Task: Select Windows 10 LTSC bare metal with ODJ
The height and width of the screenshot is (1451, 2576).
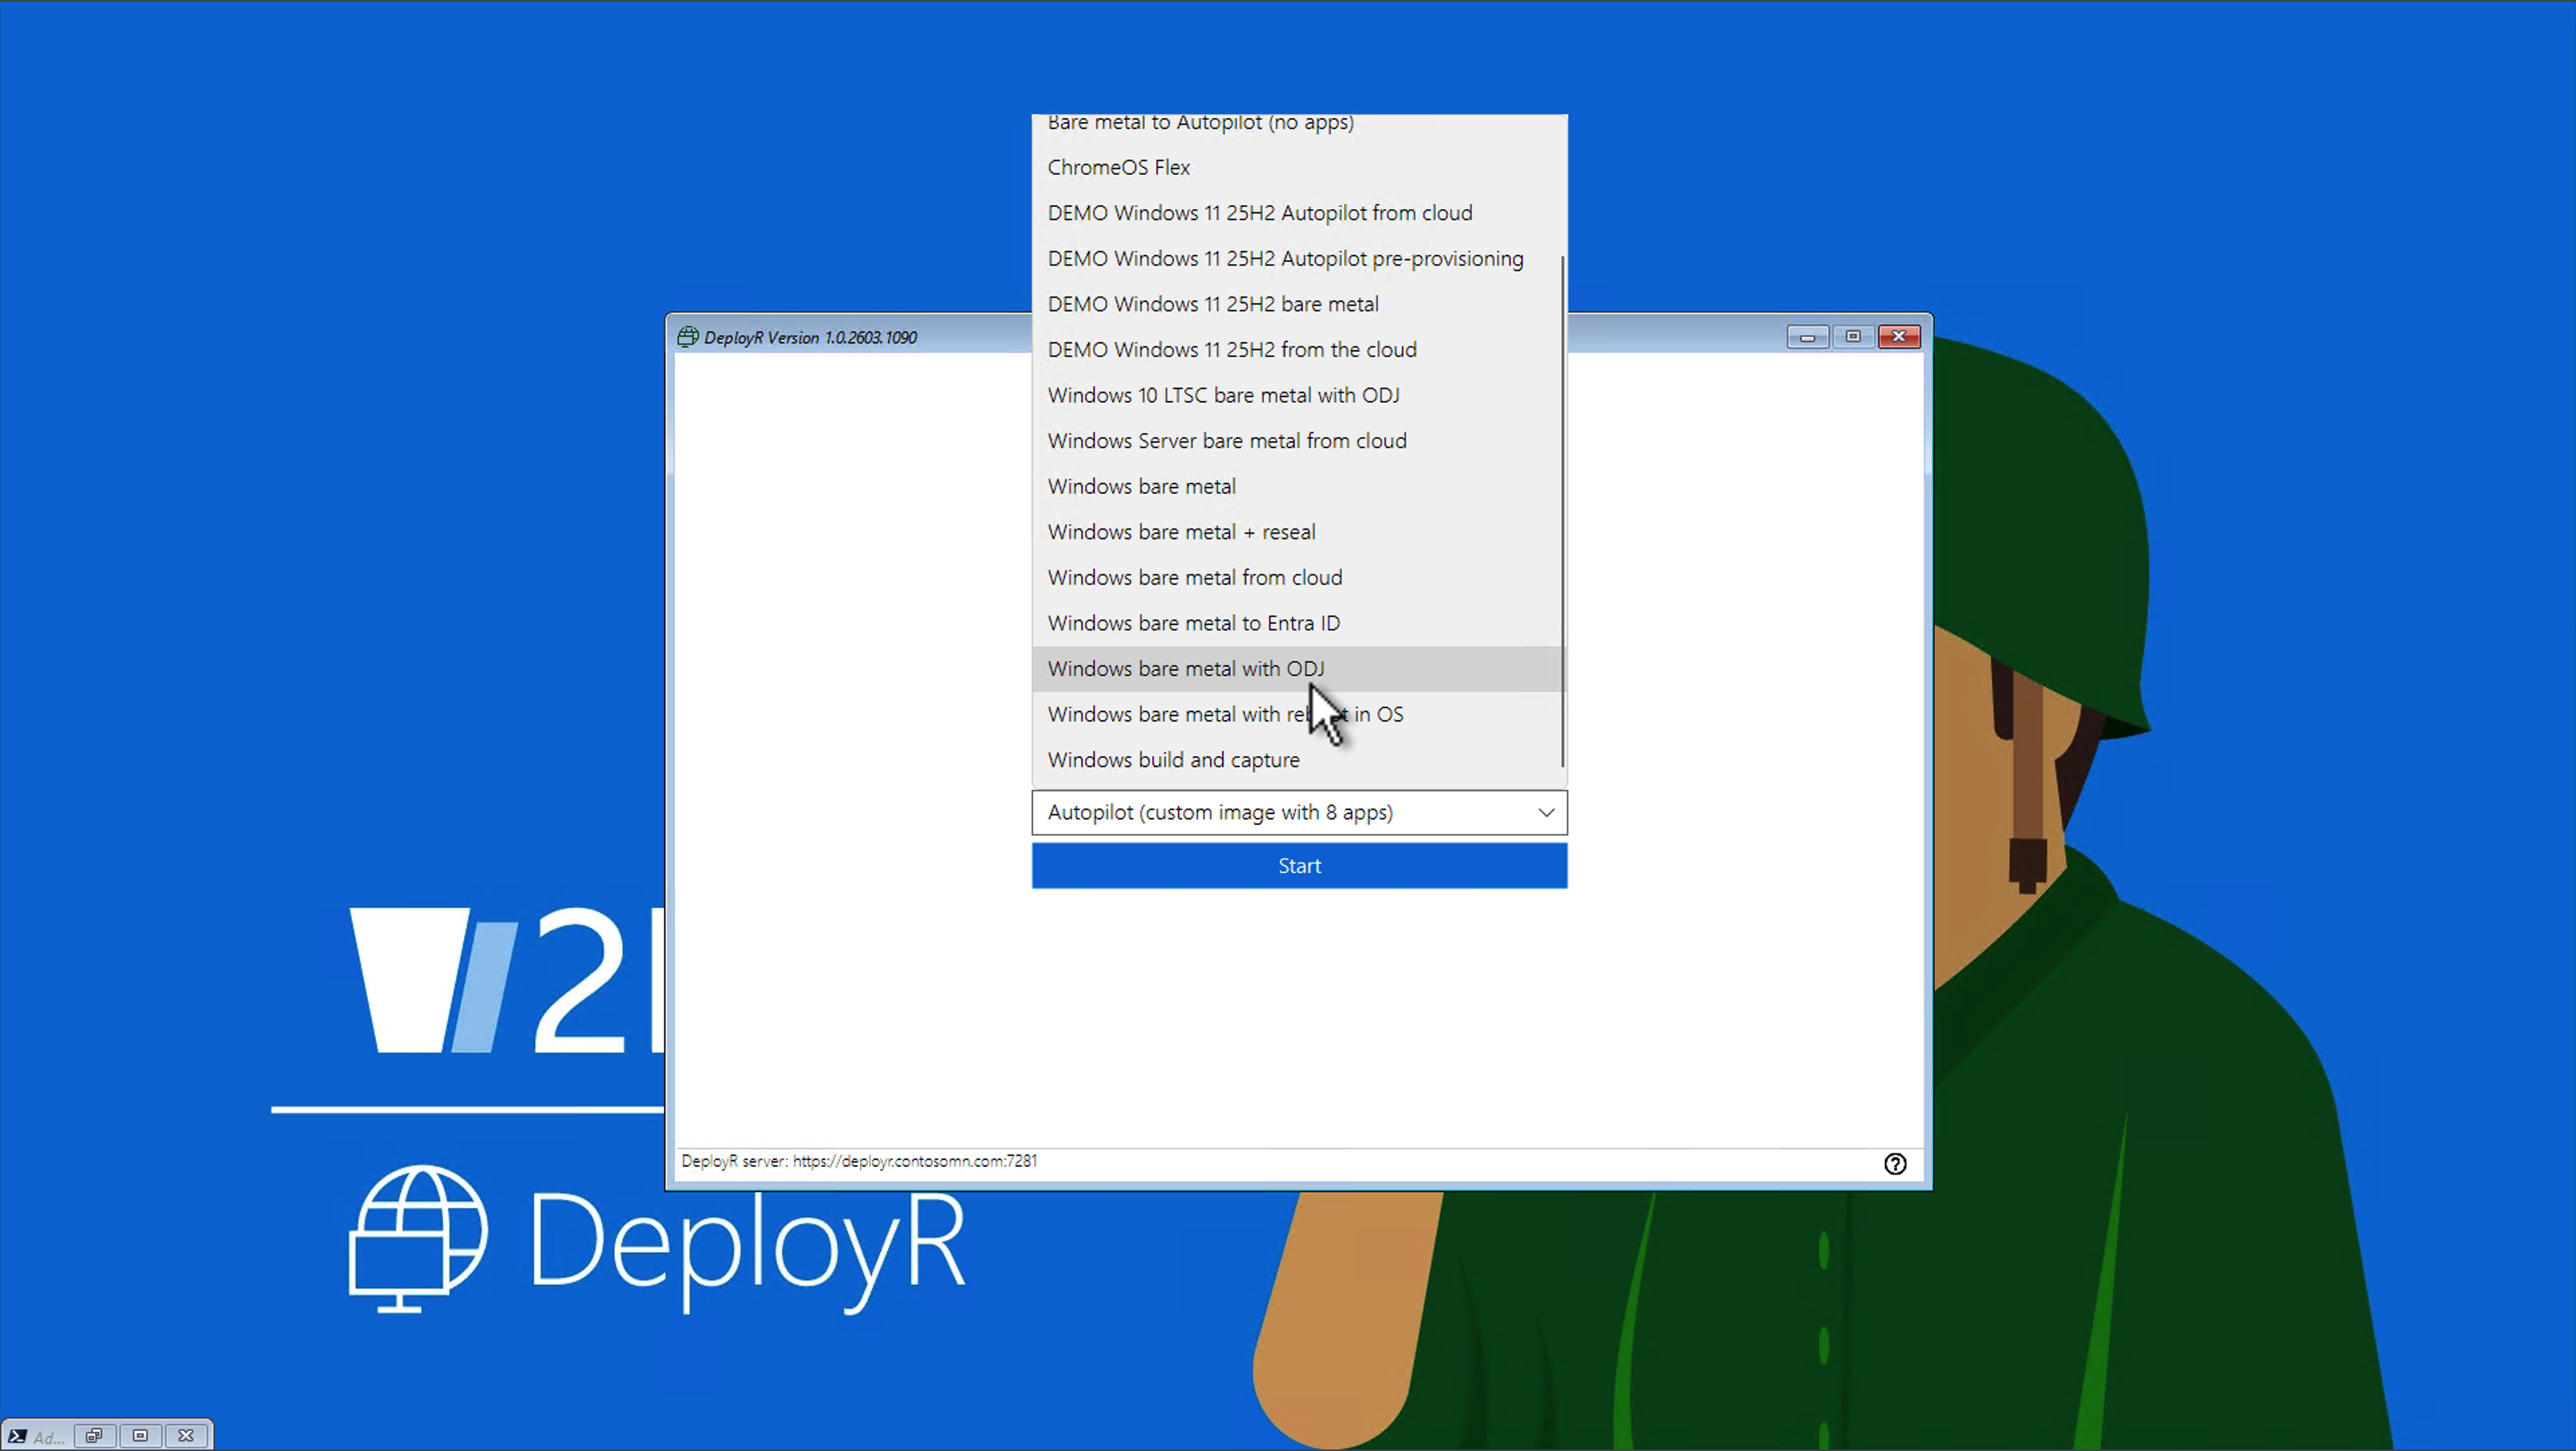Action: tap(1222, 396)
